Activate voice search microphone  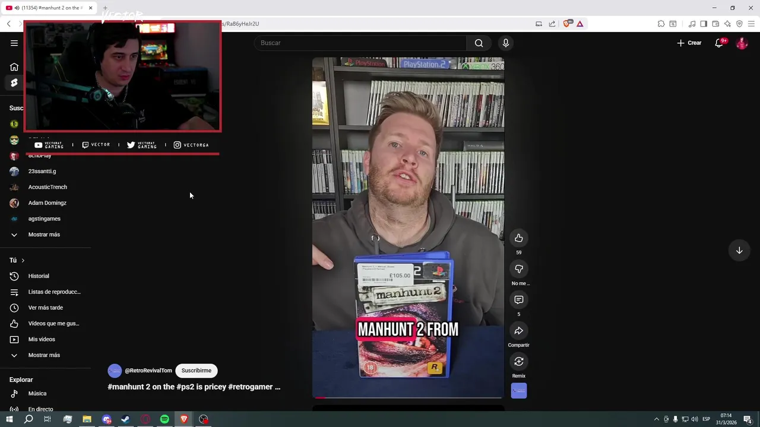point(506,43)
